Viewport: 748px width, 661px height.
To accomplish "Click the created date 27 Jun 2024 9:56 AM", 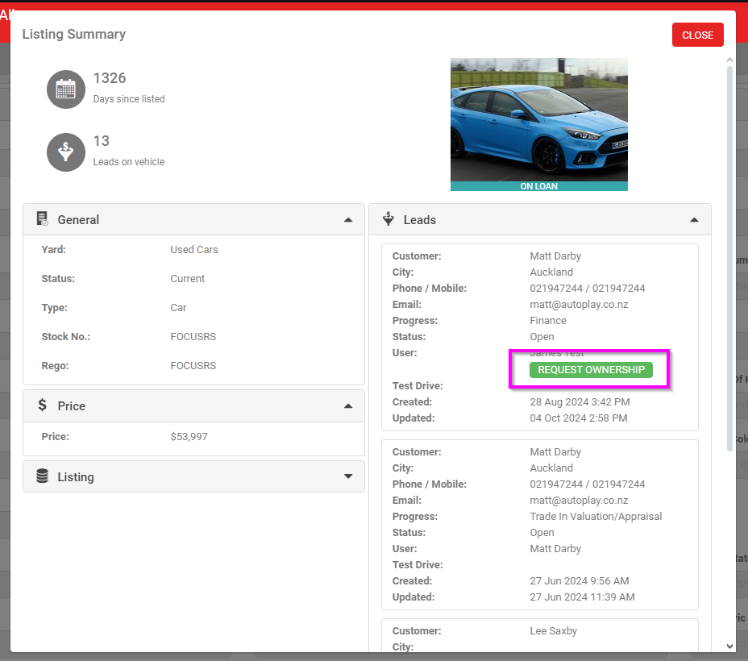I will 579,581.
